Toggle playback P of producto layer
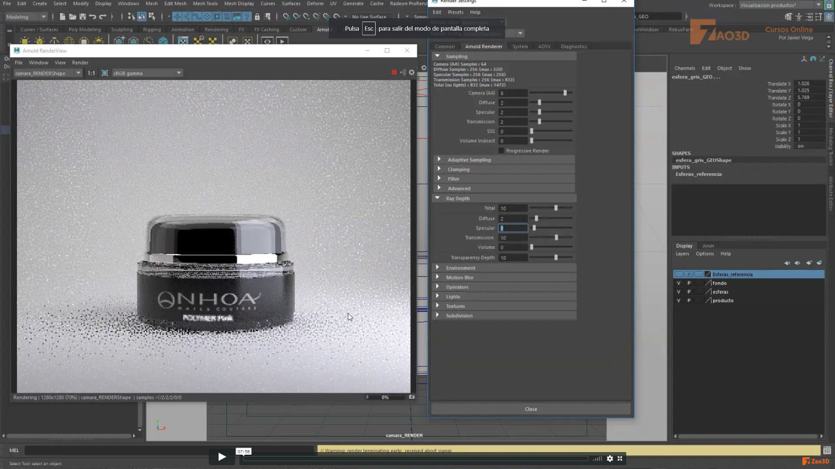 point(689,300)
